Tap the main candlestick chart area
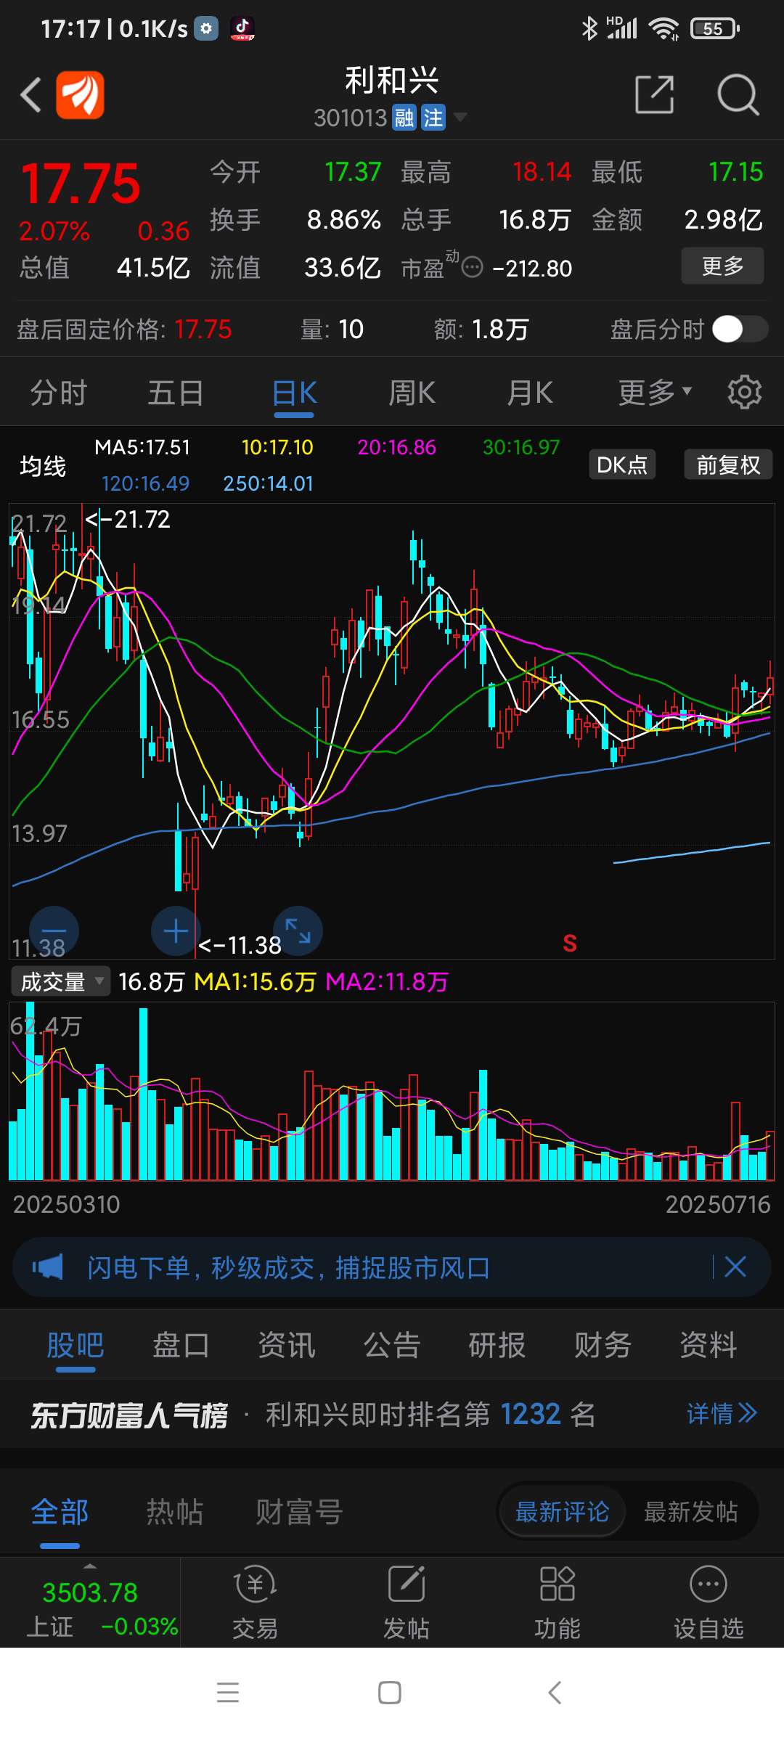 click(x=392, y=731)
